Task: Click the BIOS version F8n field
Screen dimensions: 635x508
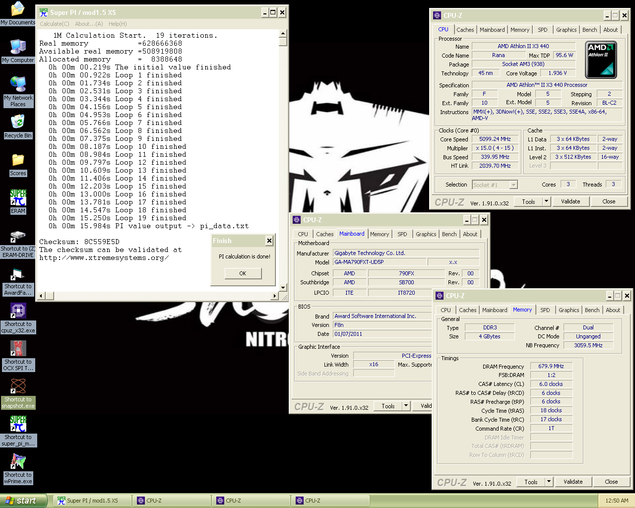Action: click(382, 325)
